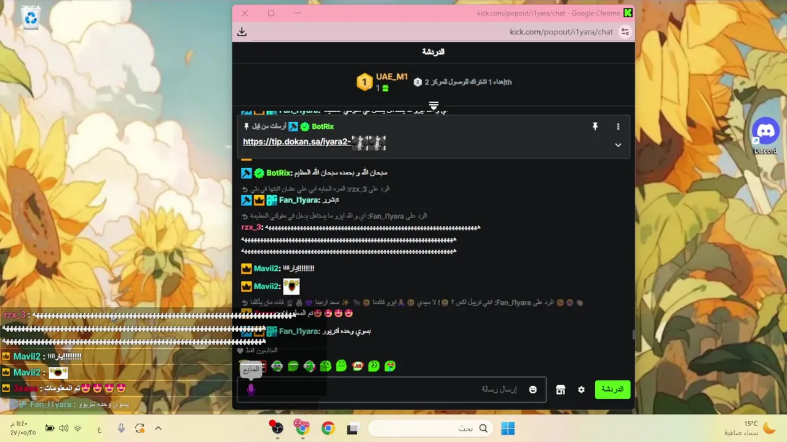Click taskbar microphone tray icon
Viewport: 787px width, 442px height.
(x=121, y=428)
